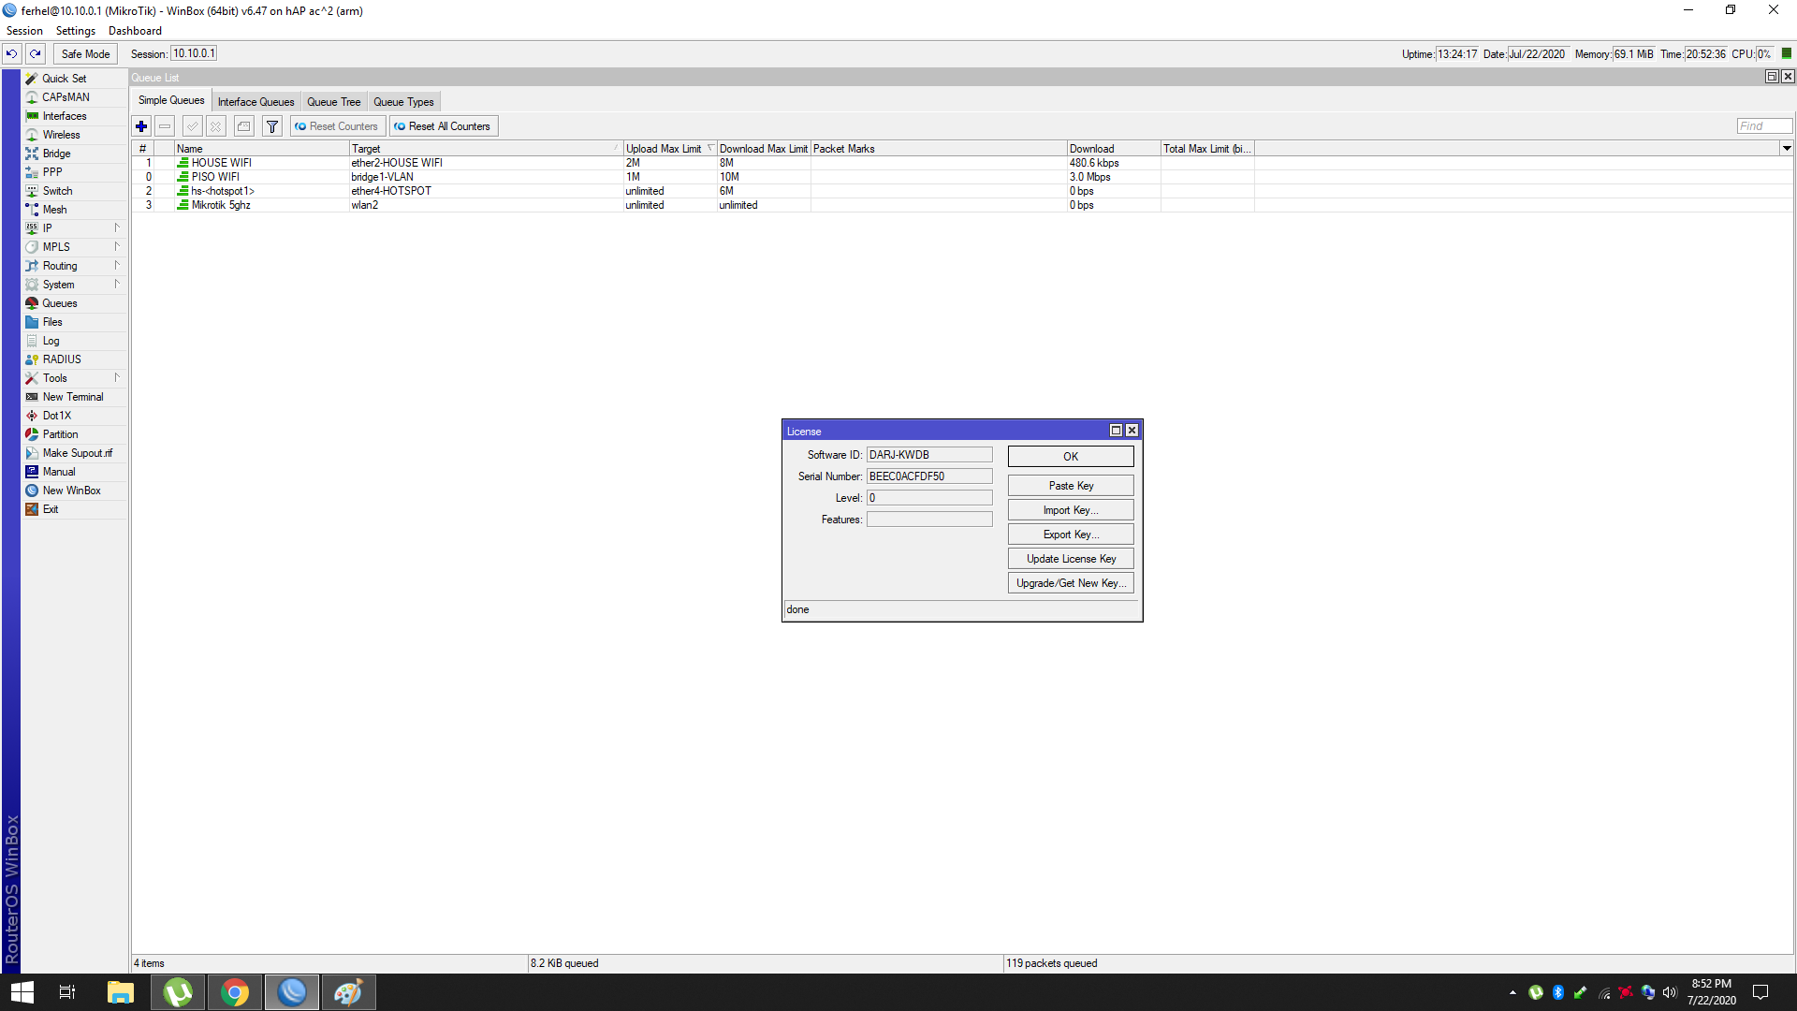This screenshot has width=1797, height=1011.
Task: Open the Session menu
Action: click(x=24, y=31)
